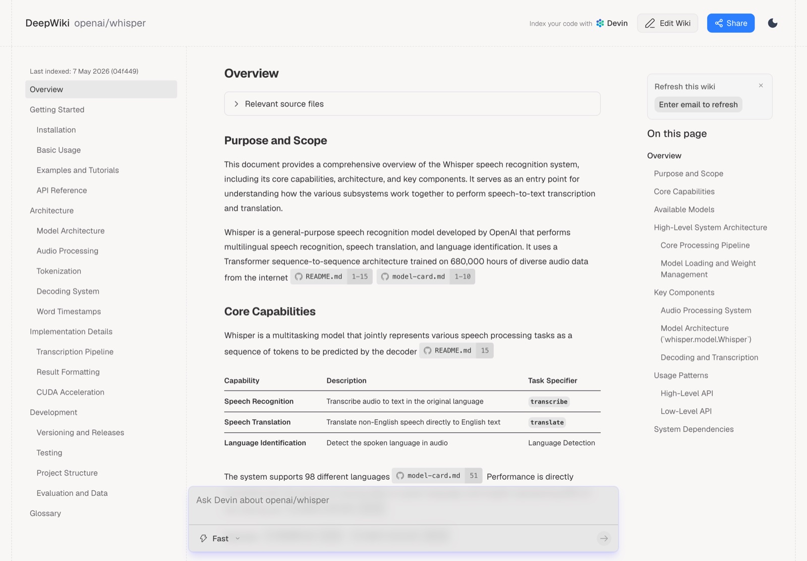
Task: Open README.md 15 source reference
Action: [x=456, y=350]
